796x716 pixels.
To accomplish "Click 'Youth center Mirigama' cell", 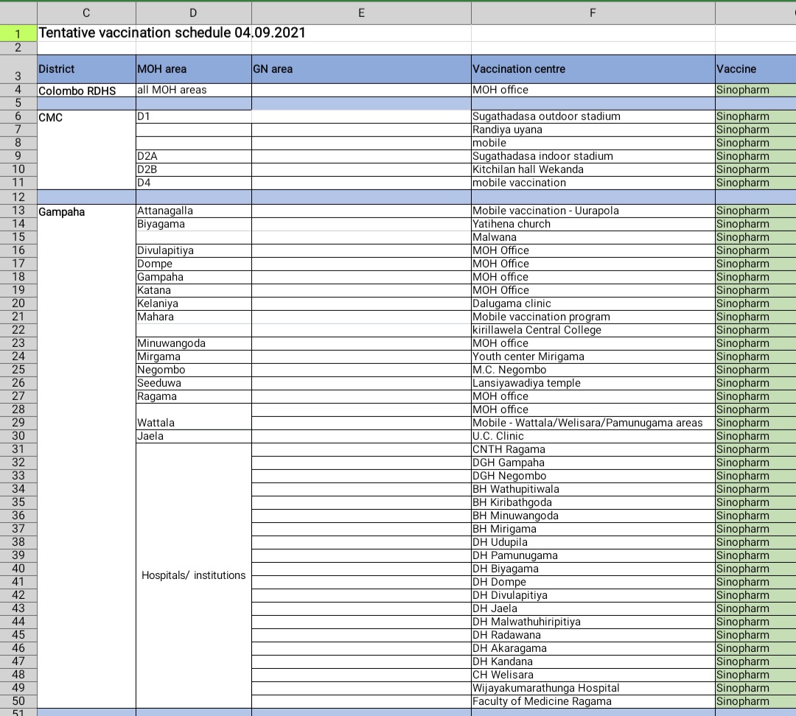I will click(593, 357).
